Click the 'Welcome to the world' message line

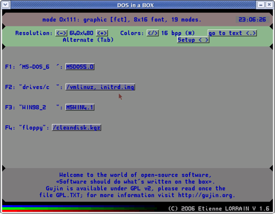tap(135, 175)
